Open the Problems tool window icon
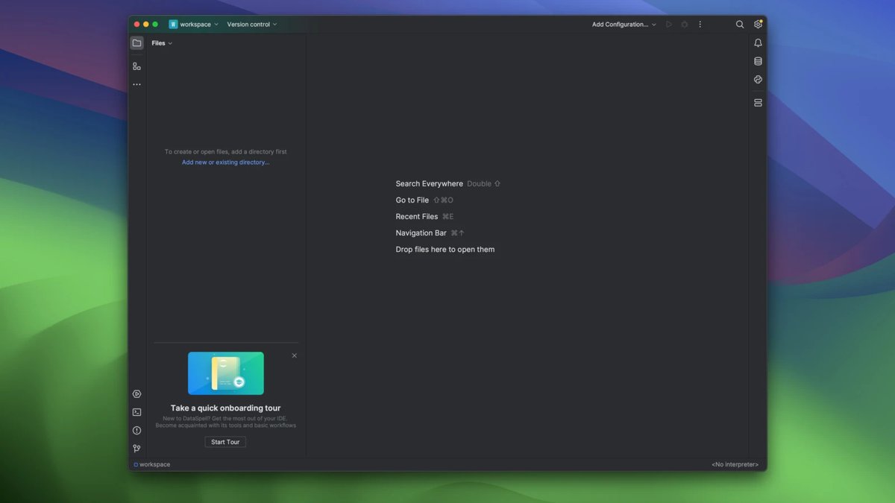 pos(136,430)
